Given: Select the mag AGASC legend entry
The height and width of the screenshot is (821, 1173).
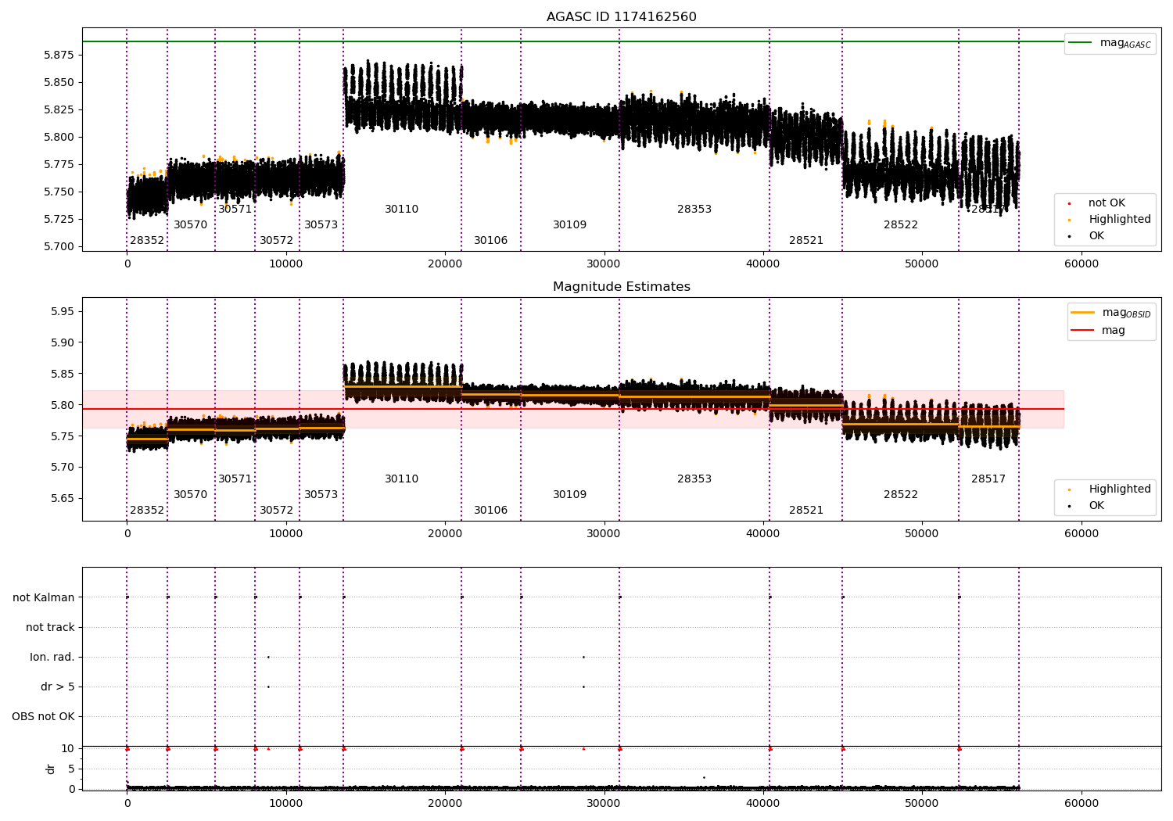Looking at the screenshot, I should pyautogui.click(x=1110, y=43).
